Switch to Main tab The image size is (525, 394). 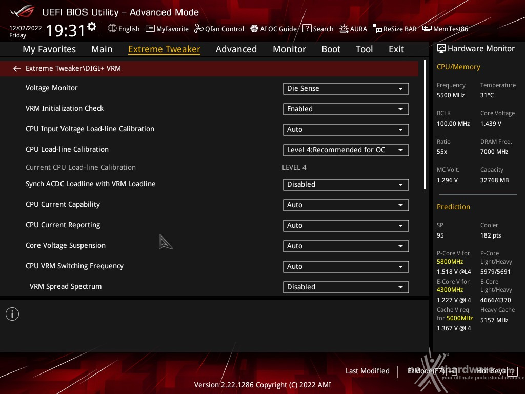[x=102, y=49]
